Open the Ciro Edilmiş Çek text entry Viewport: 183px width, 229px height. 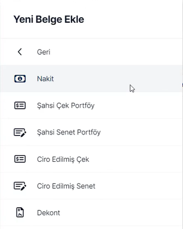[63, 159]
